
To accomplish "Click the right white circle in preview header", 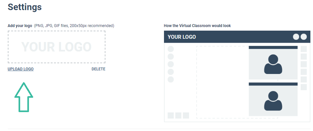I will (304, 37).
